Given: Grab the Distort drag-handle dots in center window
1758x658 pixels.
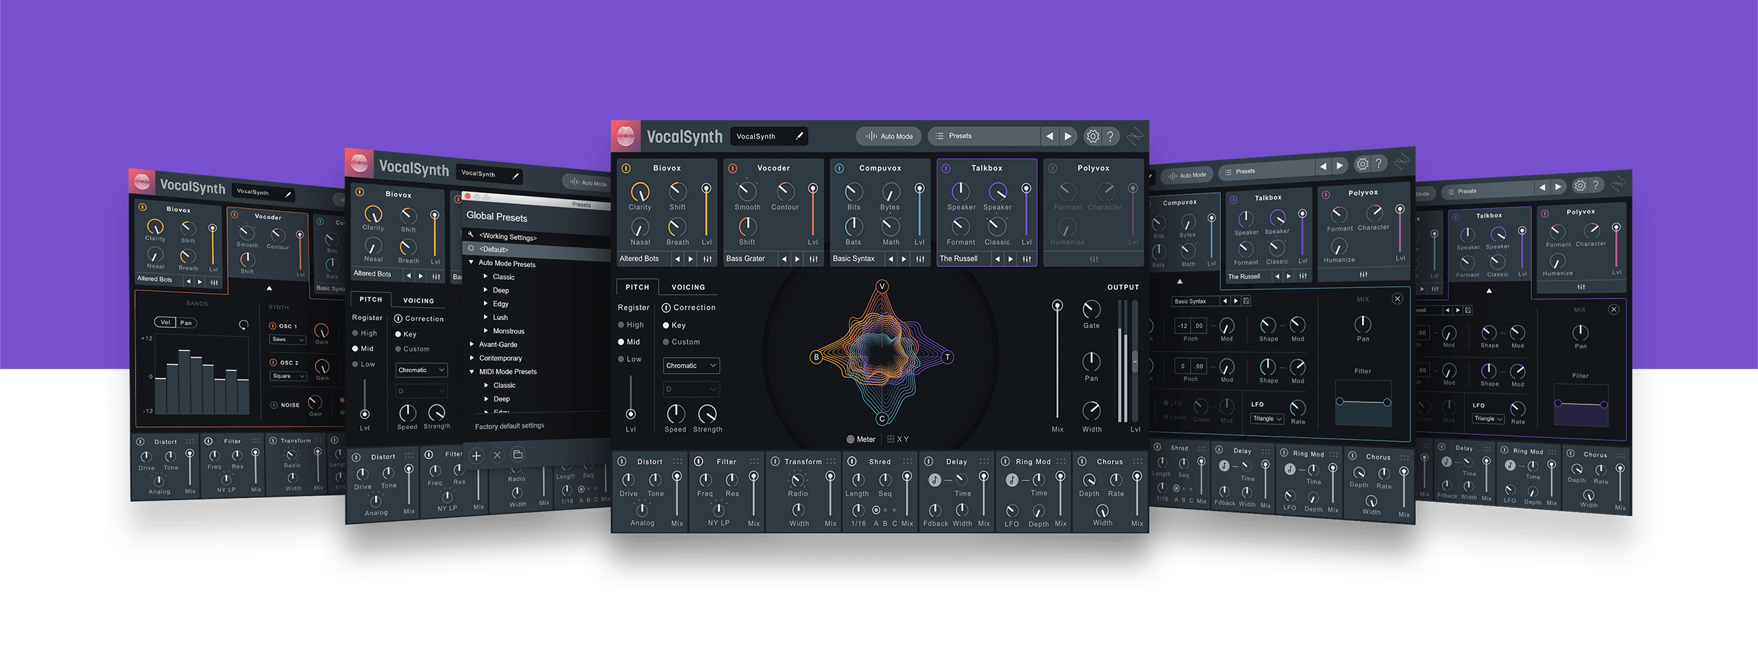Looking at the screenshot, I should [x=678, y=461].
